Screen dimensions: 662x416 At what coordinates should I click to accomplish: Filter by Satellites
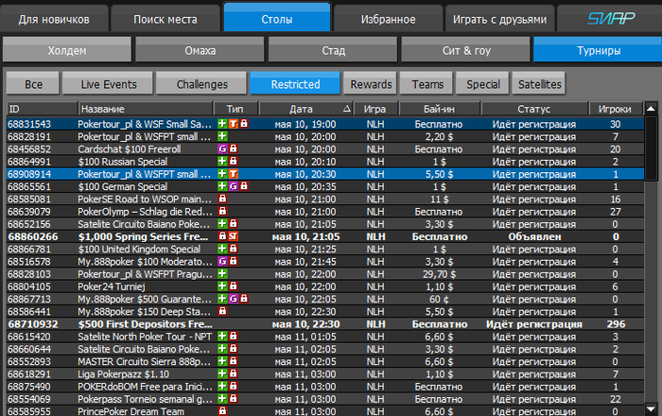[x=539, y=83]
